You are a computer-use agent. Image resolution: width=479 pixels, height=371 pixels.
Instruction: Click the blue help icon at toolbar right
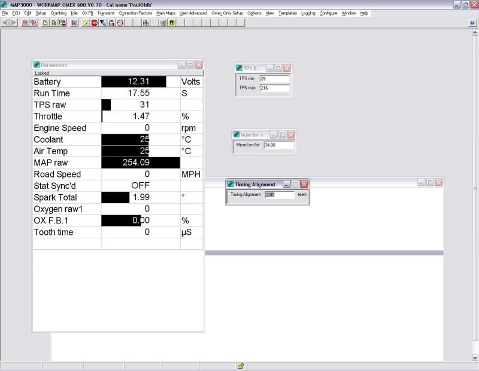pyautogui.click(x=473, y=23)
